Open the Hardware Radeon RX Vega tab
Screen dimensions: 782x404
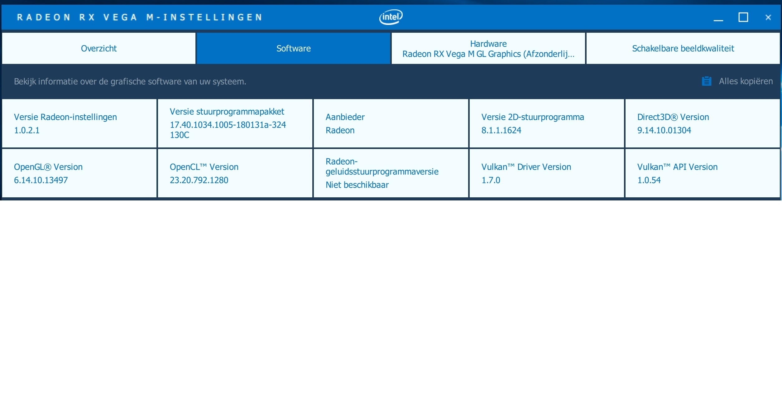point(488,49)
